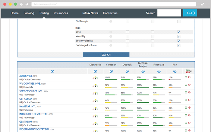Screen dimensions: 211x132
Task: Open the SERVICESOURCE INTL. stock link
Action: 31,91
